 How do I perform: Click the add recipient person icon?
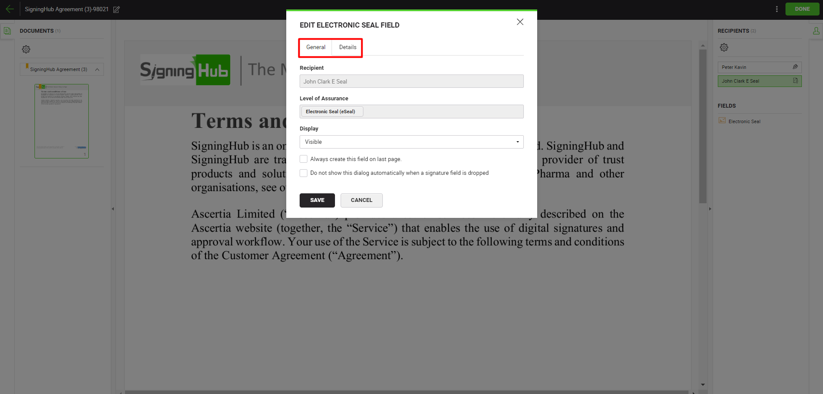816,31
